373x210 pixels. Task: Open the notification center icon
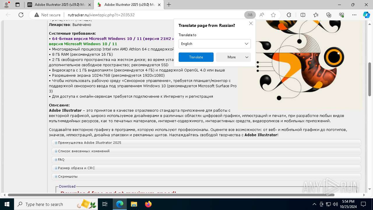(363, 204)
